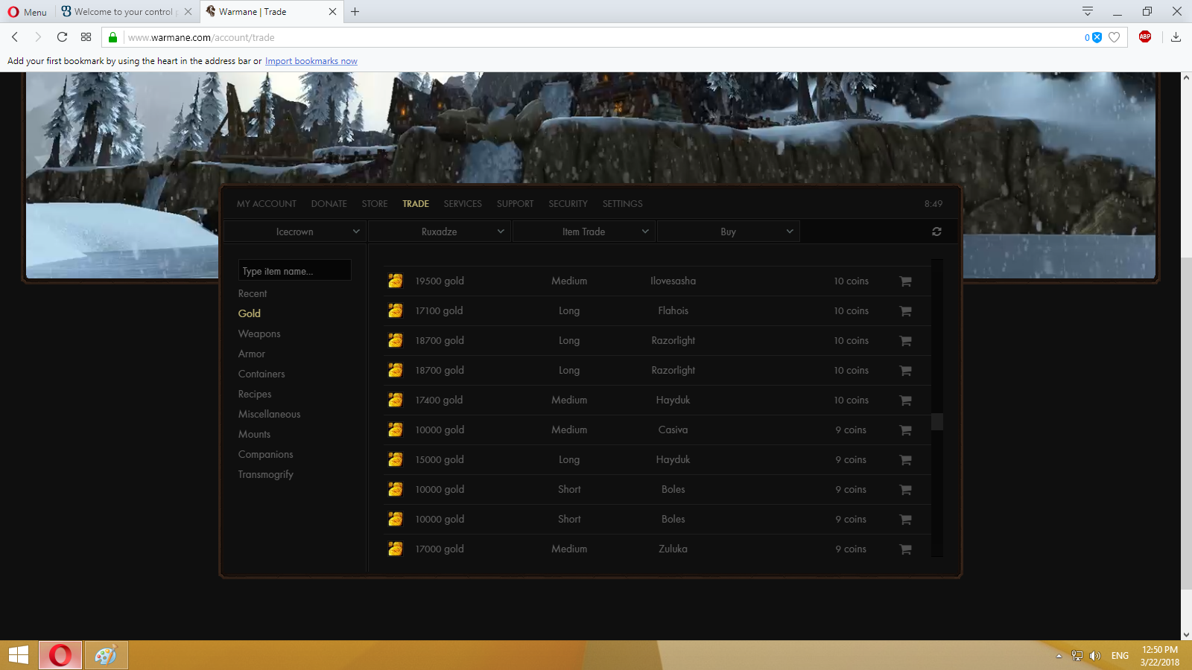1192x670 pixels.
Task: Click the Type item name search field
Action: 294,271
